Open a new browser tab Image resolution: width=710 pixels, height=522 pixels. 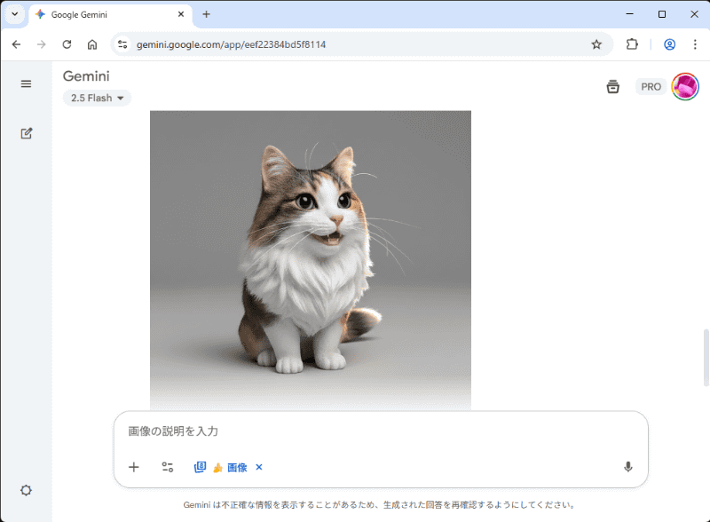tap(207, 14)
